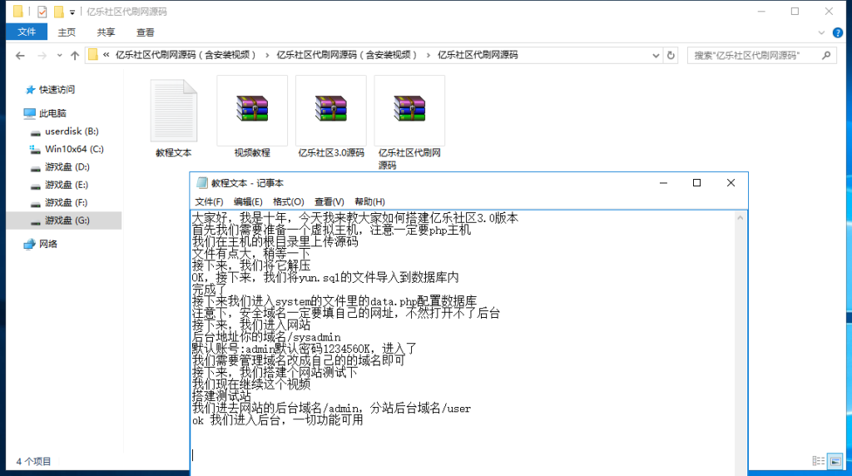Viewport: 852px width, 476px height.
Task: Open the 教程文本 text file icon
Action: pos(174,111)
